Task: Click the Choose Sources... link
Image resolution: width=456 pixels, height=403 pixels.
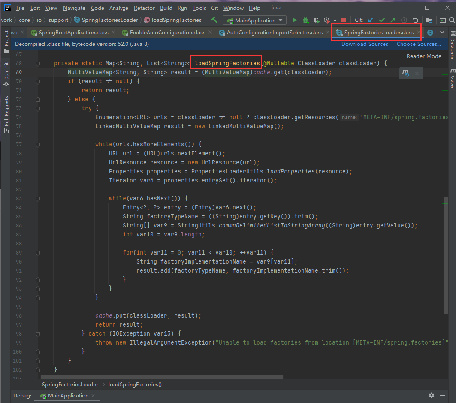Action: pyautogui.click(x=419, y=44)
